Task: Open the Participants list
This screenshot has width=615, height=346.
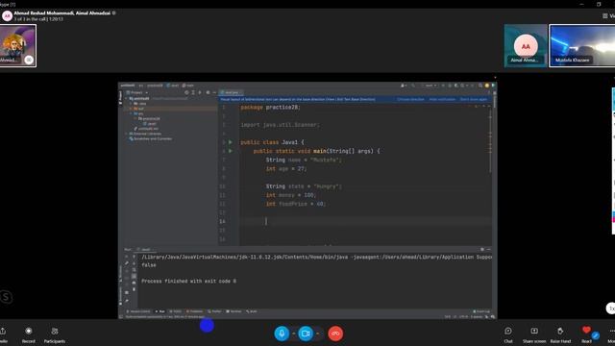Action: click(55, 334)
